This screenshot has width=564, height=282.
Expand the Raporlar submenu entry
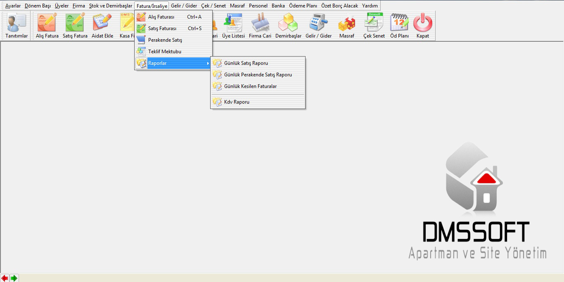(x=173, y=63)
